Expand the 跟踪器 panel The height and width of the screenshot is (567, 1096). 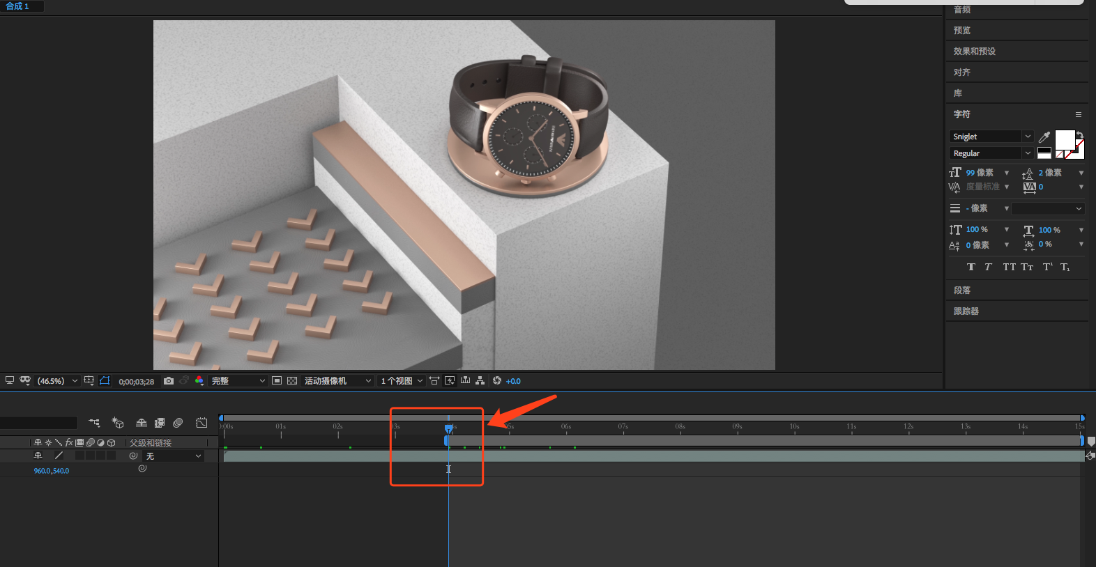[966, 311]
